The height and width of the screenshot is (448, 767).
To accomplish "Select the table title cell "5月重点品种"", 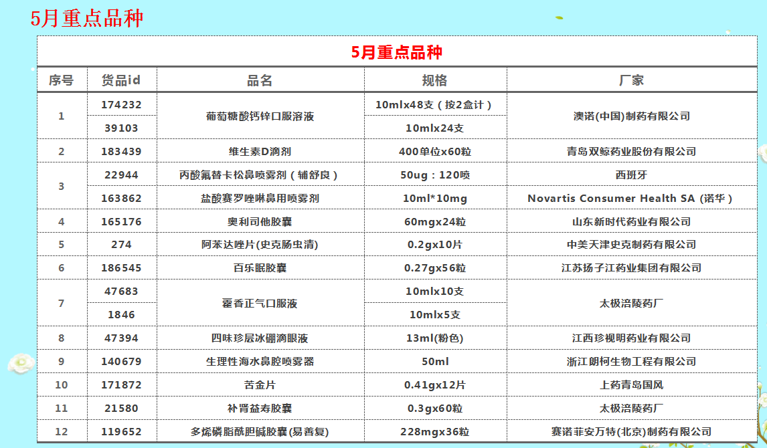I will pyautogui.click(x=397, y=52).
